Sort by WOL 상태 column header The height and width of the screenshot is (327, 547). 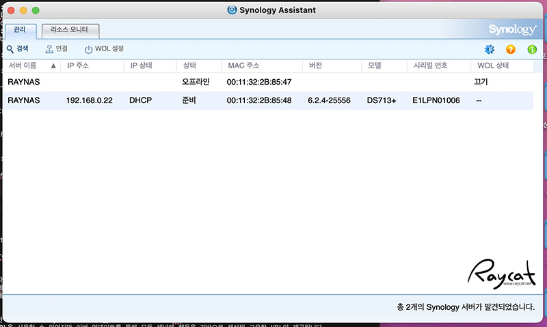(493, 66)
